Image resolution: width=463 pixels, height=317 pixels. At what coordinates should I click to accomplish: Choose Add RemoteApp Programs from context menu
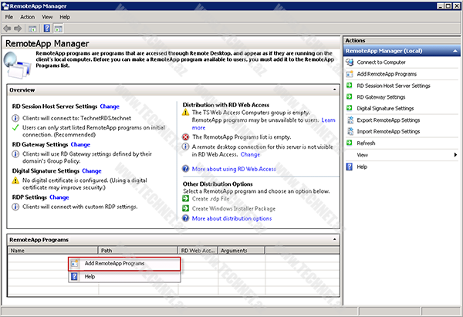114,264
